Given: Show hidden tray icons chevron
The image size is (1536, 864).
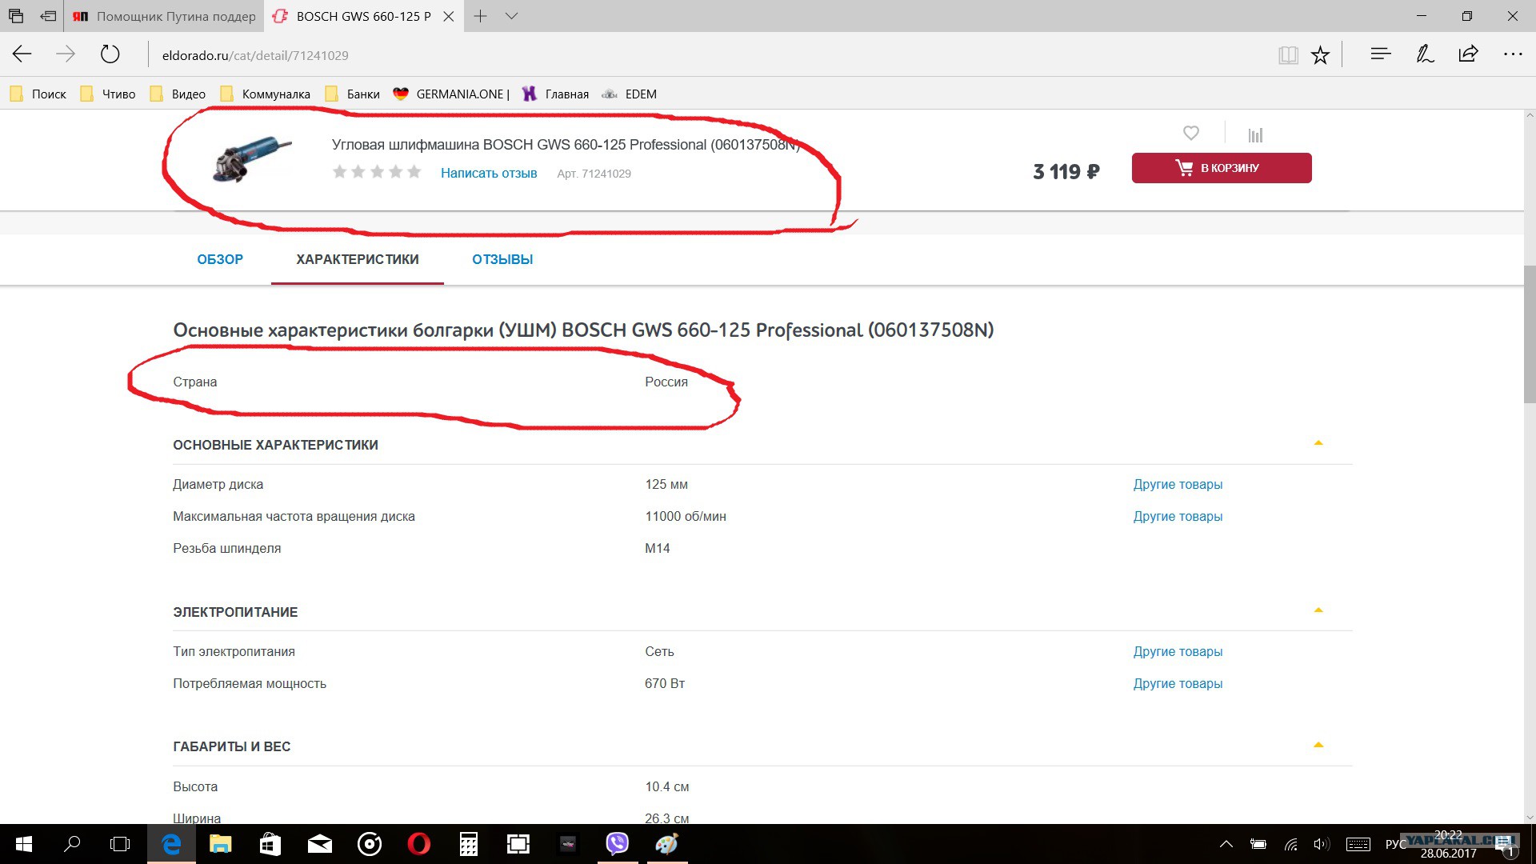Looking at the screenshot, I should 1226,844.
